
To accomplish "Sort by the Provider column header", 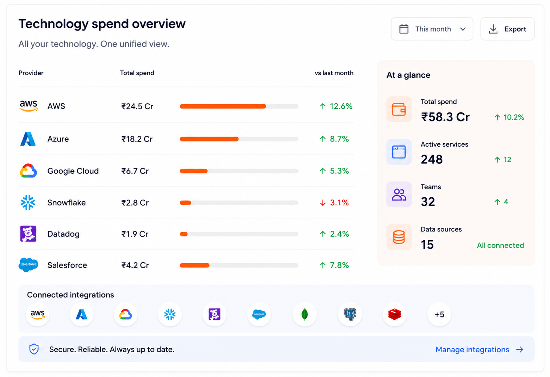I will (x=31, y=73).
